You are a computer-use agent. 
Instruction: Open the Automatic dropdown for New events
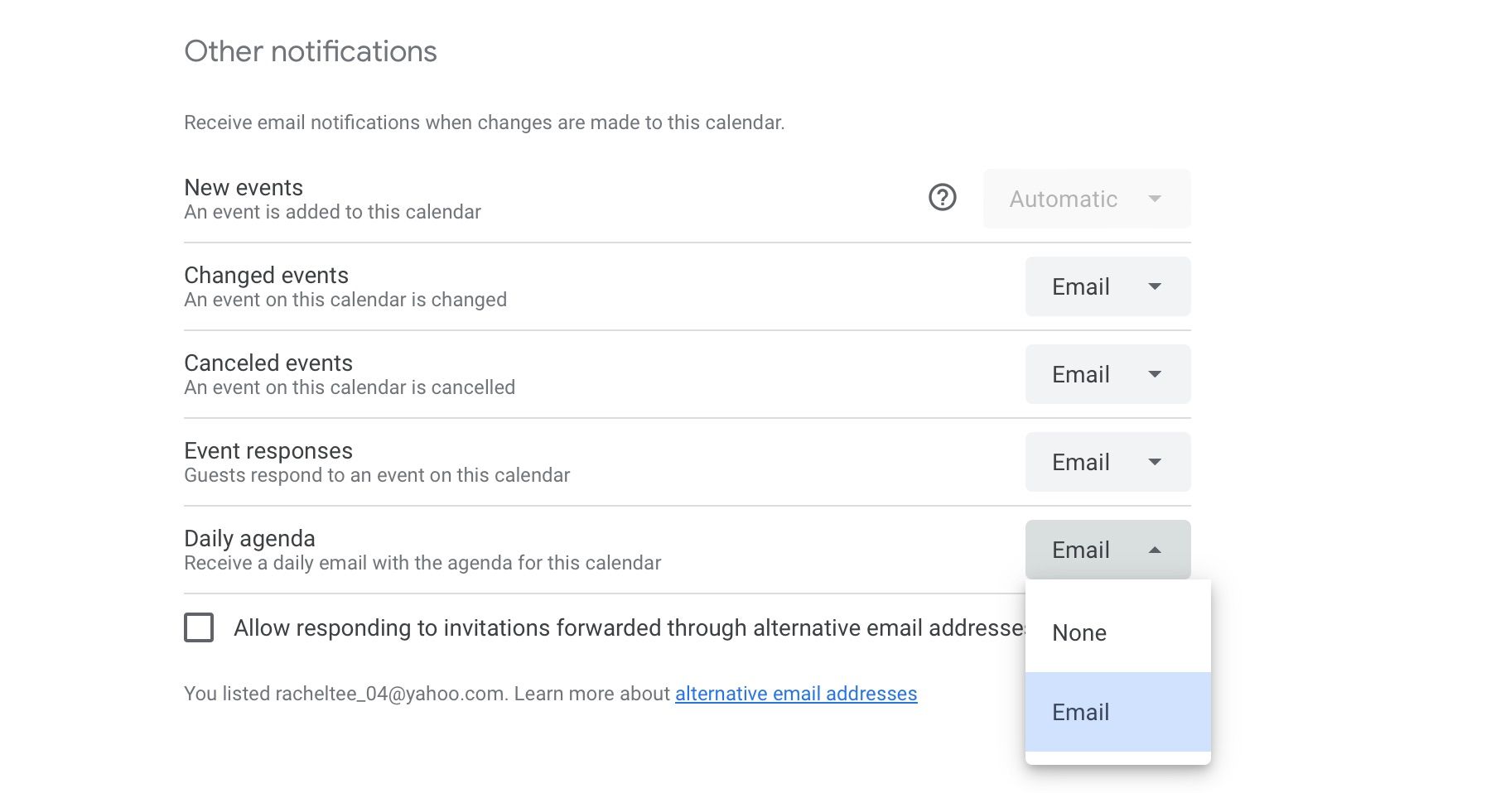point(1086,199)
